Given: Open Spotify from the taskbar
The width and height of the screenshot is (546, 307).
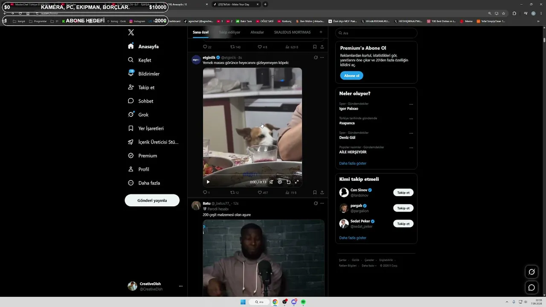Looking at the screenshot, I should 303,302.
